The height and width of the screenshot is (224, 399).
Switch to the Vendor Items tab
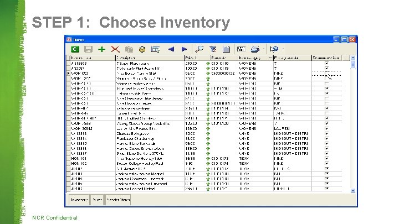(x=119, y=200)
